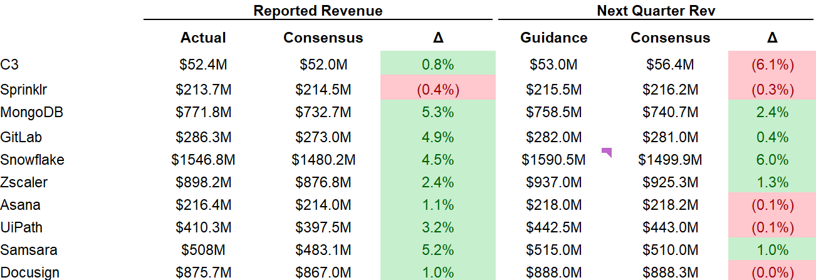The height and width of the screenshot is (280, 816).
Task: Click the (6.1%) red delta cell
Action: click(x=772, y=65)
